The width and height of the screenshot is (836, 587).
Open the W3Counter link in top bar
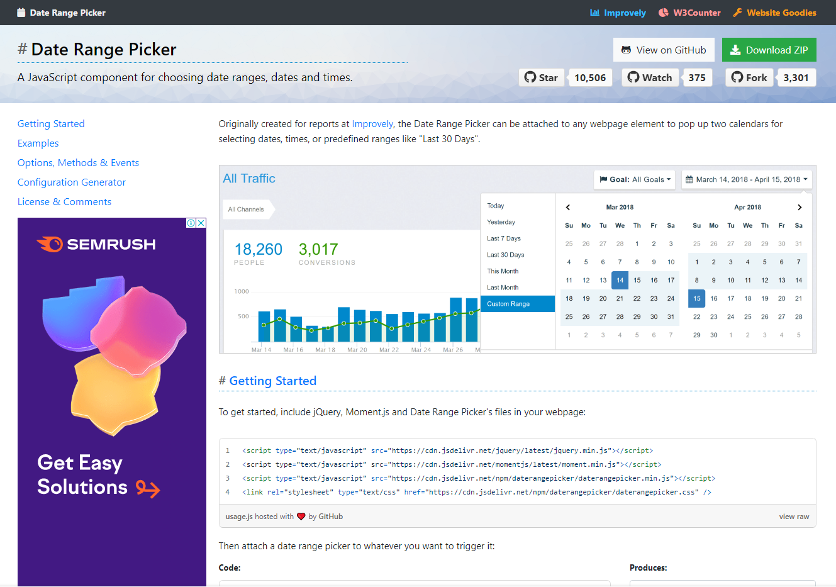(x=689, y=13)
